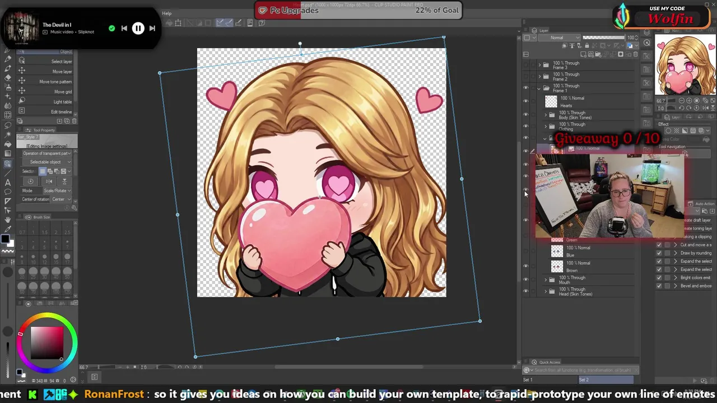Switch to Quick Access Set 2
The image size is (717, 403).
tap(606, 380)
